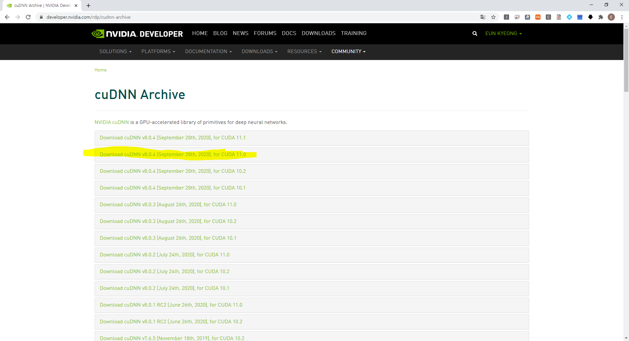Expand the PLATFORMS dropdown menu
This screenshot has height=341, width=629.
(x=158, y=51)
